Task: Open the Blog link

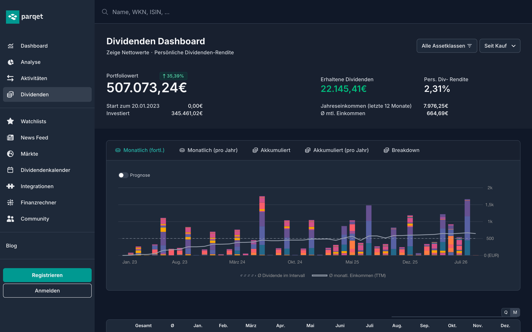Action: [x=11, y=246]
